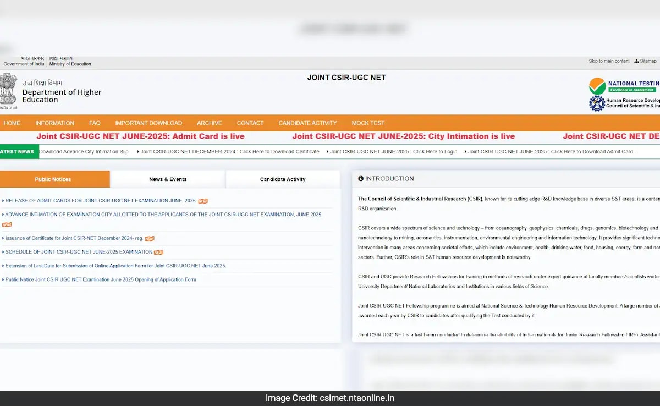Image resolution: width=660 pixels, height=406 pixels.
Task: Click the info icon beside INTRODUCTION
Action: point(361,179)
